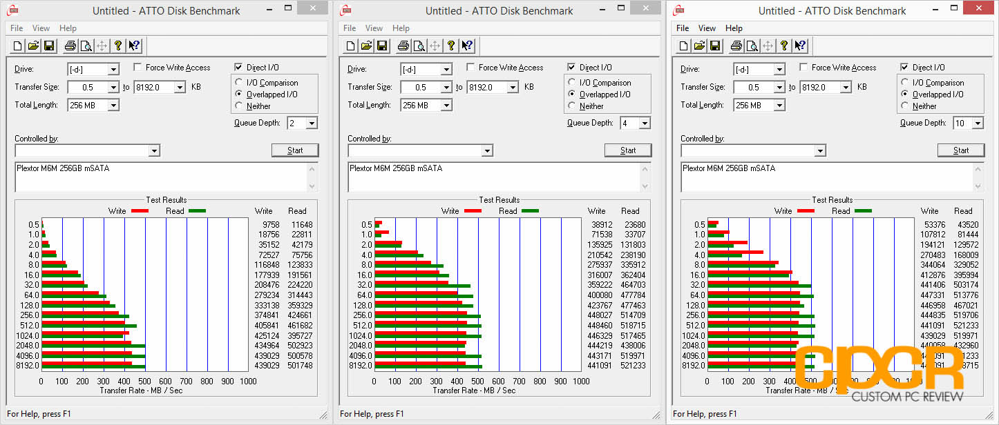The width and height of the screenshot is (999, 425).
Task: Open Print Preview in Queue Depth 2 window
Action: point(86,46)
